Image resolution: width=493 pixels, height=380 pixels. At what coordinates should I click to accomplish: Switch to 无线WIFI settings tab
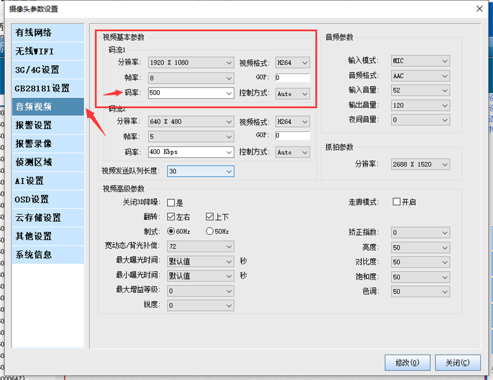point(48,51)
